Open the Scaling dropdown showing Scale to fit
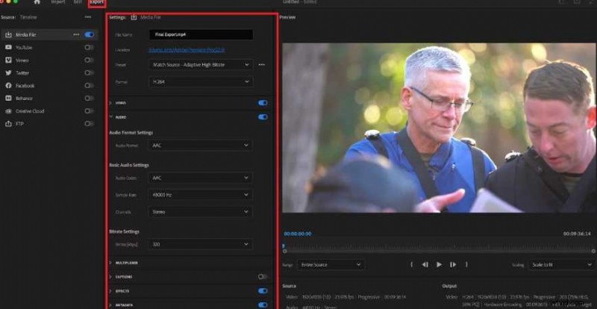The image size is (597, 309). (x=562, y=264)
